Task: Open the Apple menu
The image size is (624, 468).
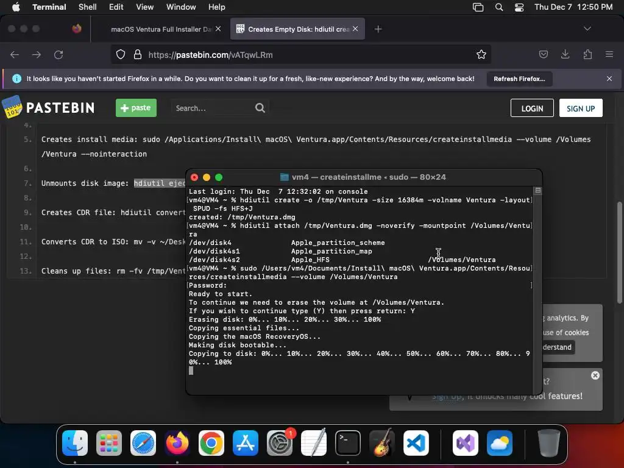Action: coord(16,7)
